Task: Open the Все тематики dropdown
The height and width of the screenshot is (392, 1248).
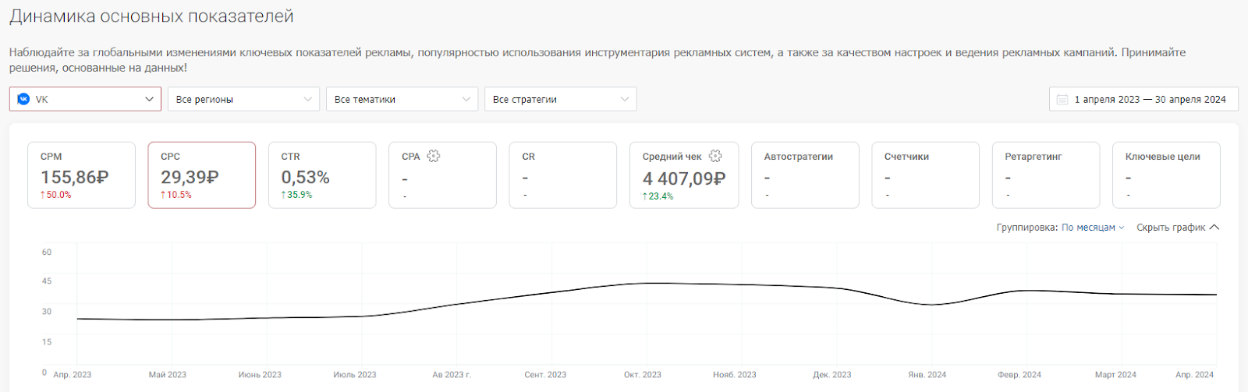Action: 402,99
